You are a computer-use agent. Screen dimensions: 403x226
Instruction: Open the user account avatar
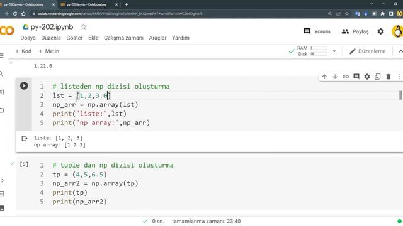click(x=397, y=31)
